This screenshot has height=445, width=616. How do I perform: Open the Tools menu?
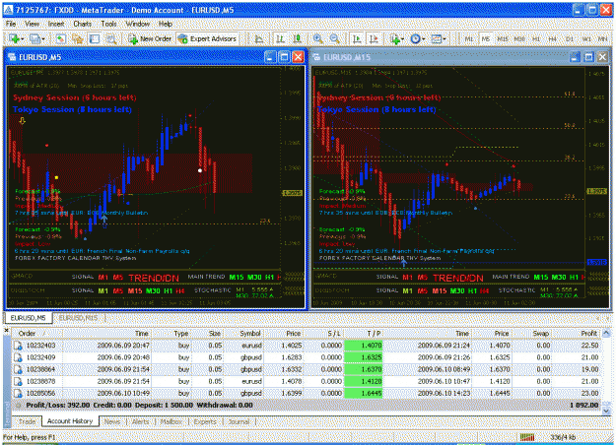coord(108,24)
